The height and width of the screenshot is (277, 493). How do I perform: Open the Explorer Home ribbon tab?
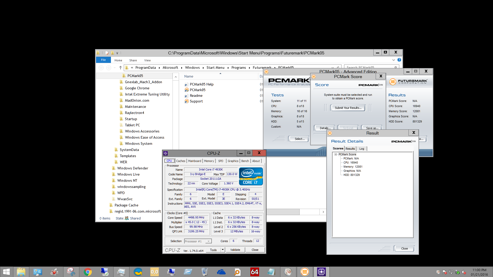coord(118,60)
